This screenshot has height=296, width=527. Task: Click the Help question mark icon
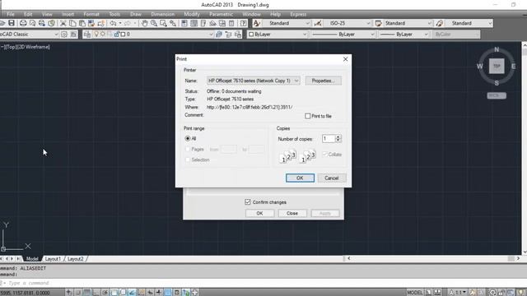(244, 23)
